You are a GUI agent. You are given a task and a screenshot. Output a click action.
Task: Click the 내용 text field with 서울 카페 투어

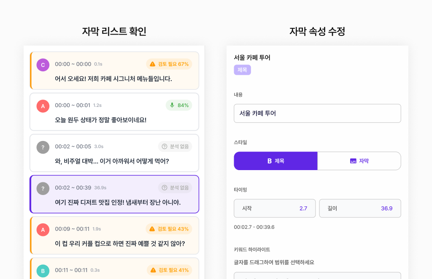[x=317, y=114]
